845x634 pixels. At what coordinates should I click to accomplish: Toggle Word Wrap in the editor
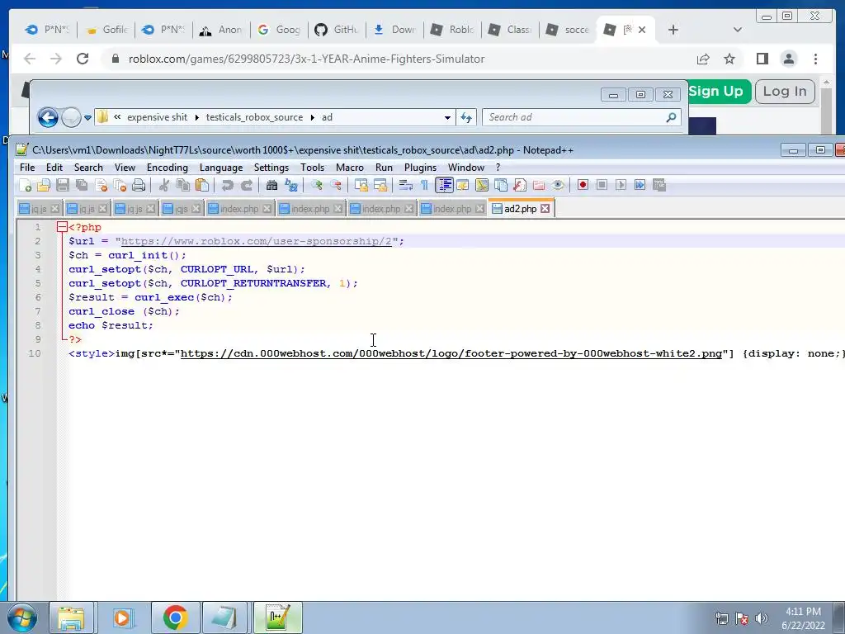(406, 186)
